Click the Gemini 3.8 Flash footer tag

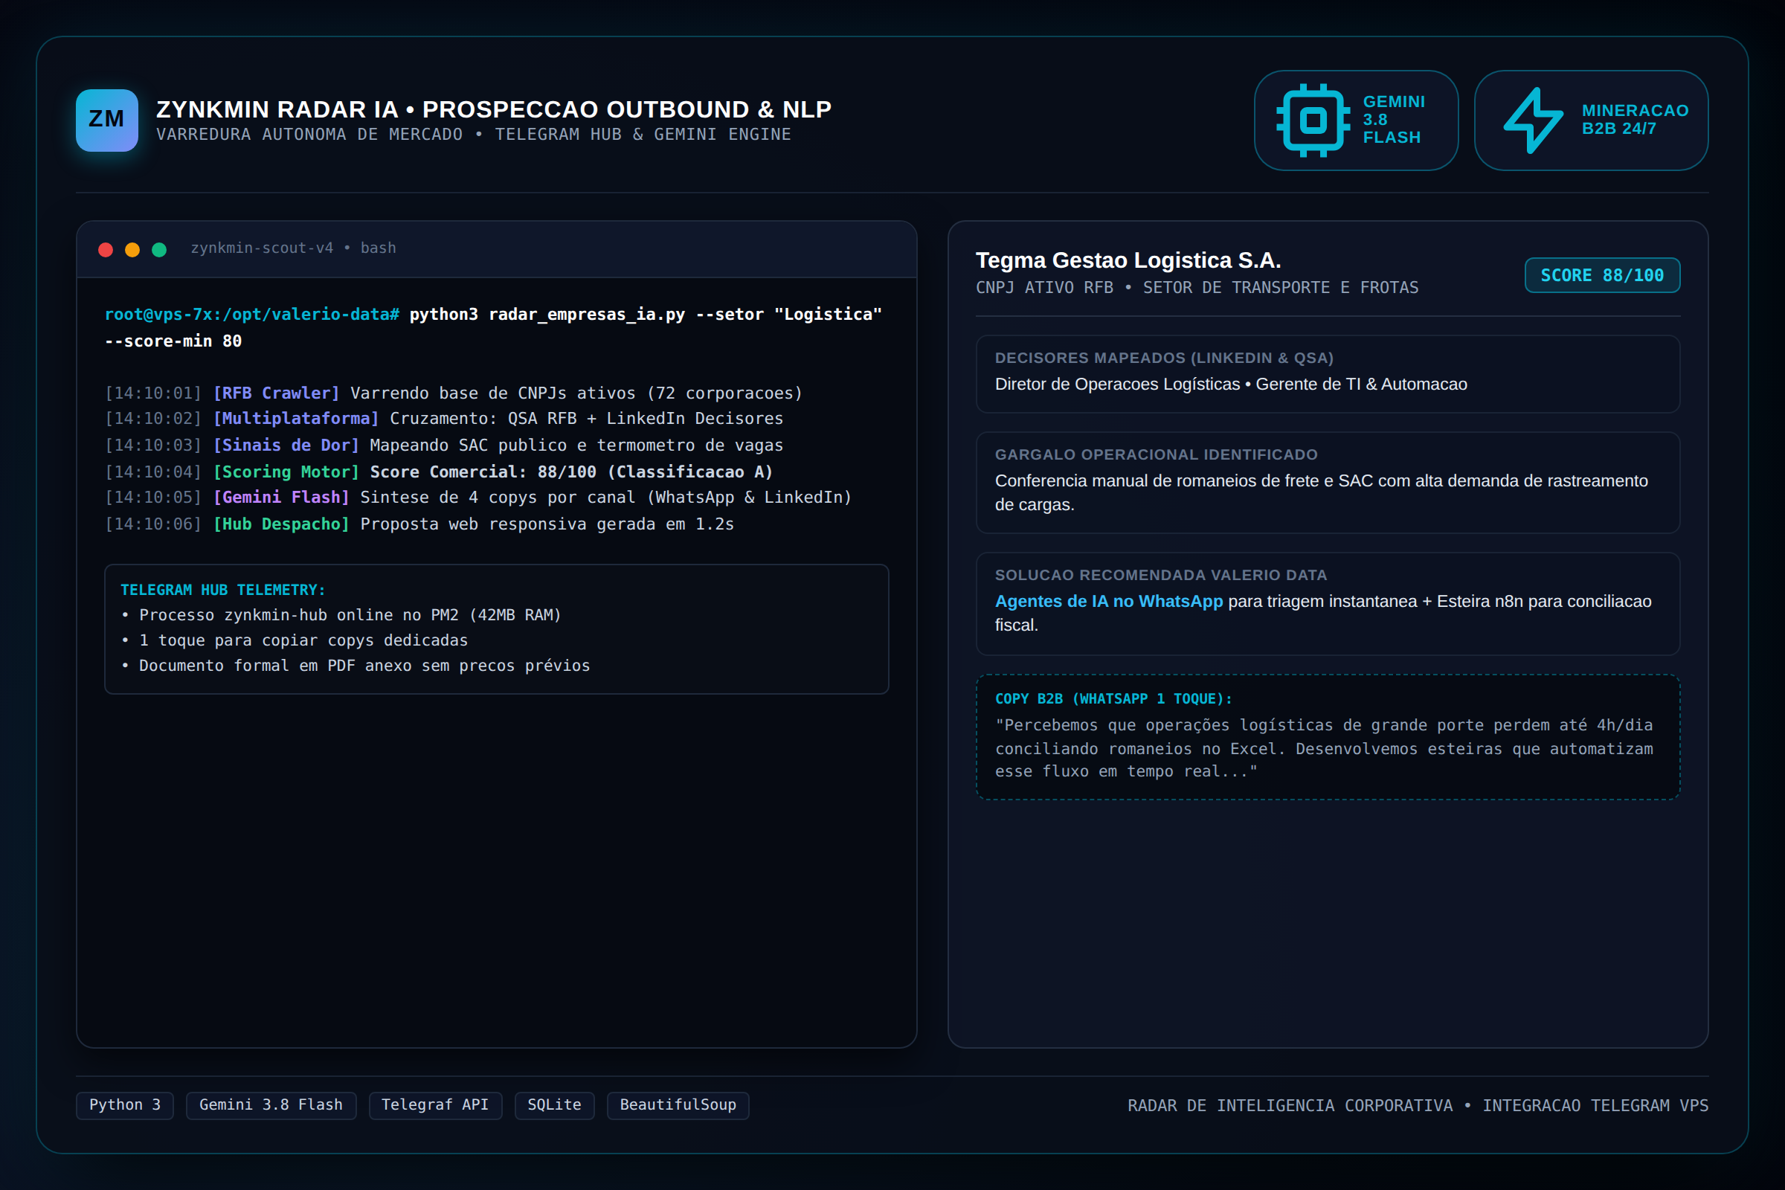click(x=271, y=1105)
